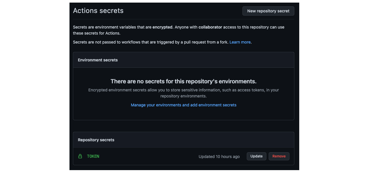The height and width of the screenshot is (173, 369).
Task: Update the TOKEN secret
Action: pos(256,156)
